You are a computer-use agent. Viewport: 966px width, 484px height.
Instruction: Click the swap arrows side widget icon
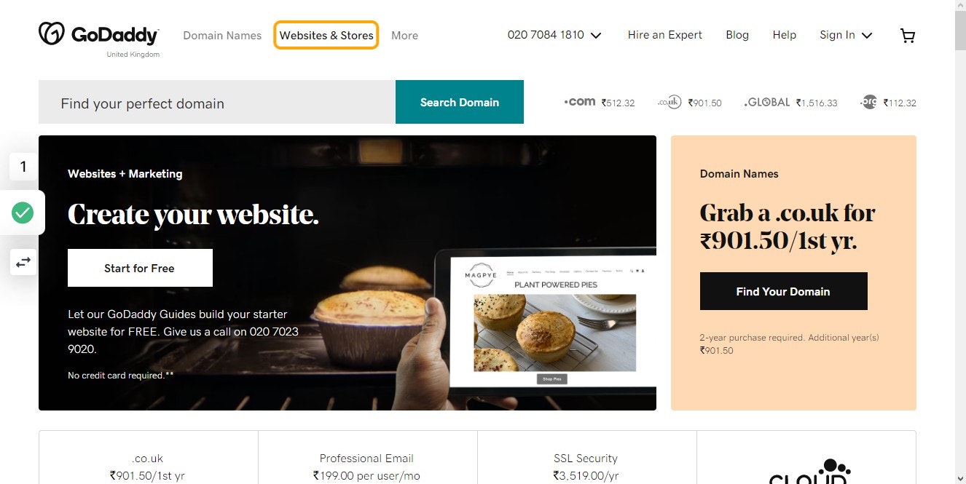[x=23, y=262]
